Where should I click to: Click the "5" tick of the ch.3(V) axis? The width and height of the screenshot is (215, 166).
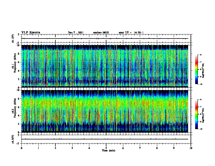tap(19, 135)
